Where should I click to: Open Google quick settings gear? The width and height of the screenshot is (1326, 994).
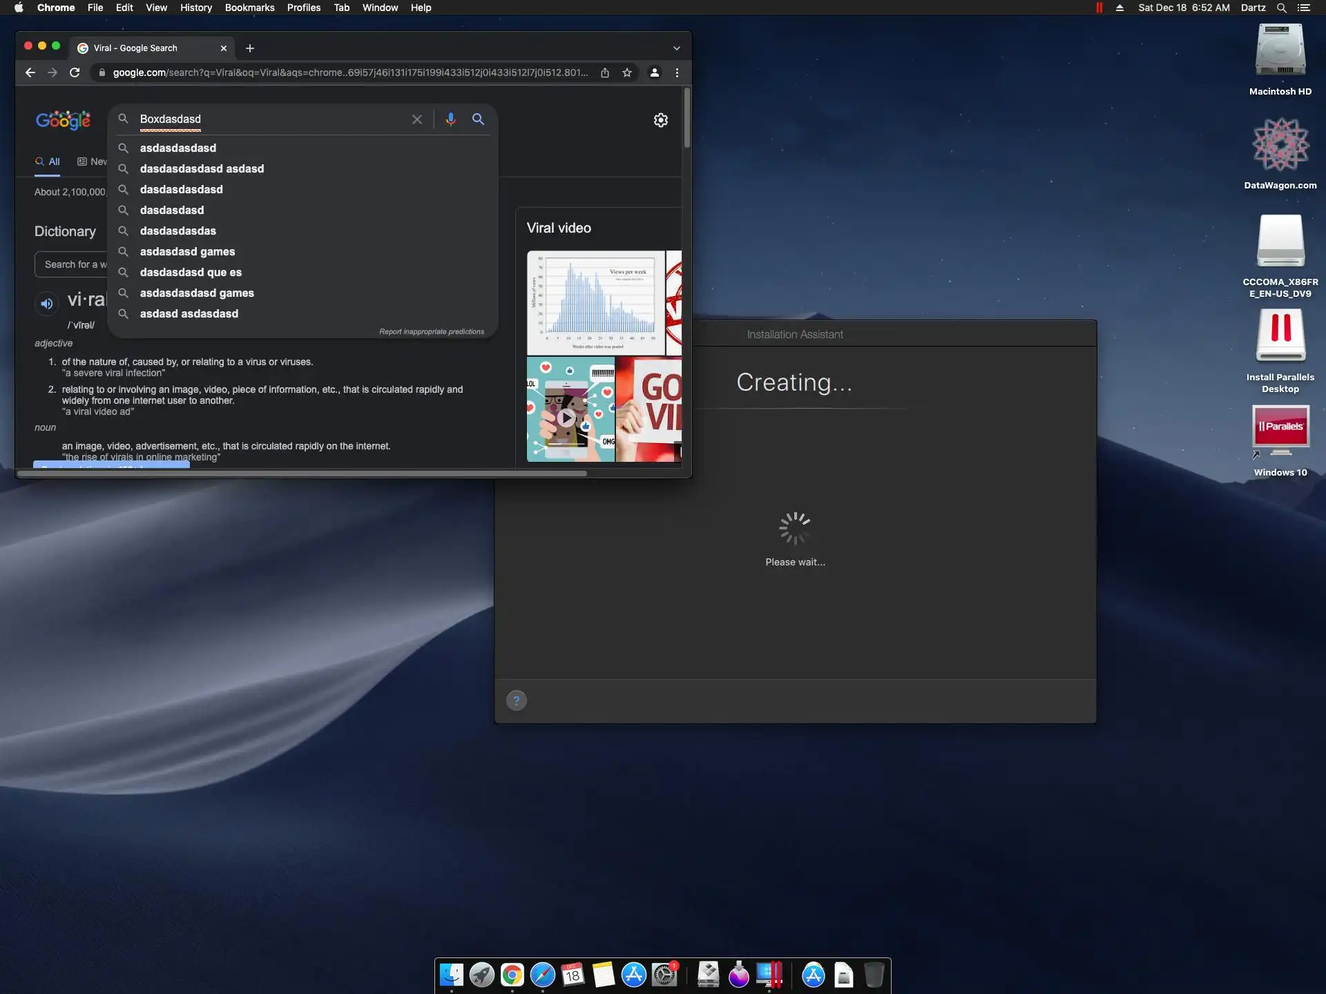point(661,120)
